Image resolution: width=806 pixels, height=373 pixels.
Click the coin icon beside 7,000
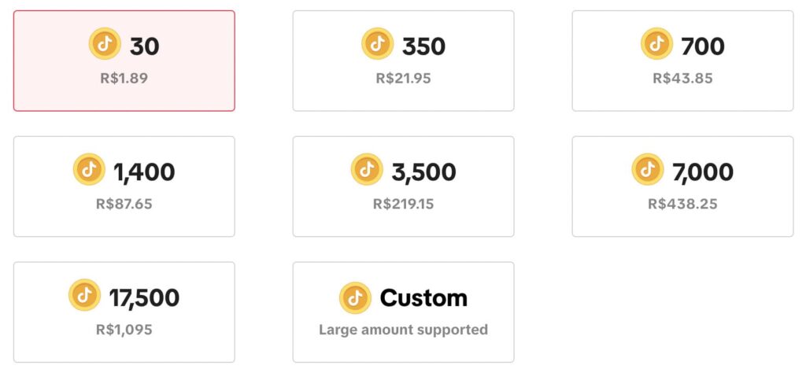pos(648,170)
